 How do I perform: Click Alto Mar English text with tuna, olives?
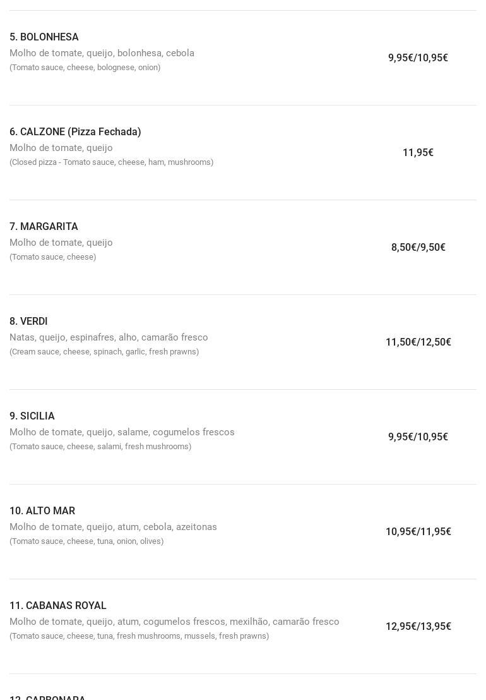click(86, 541)
